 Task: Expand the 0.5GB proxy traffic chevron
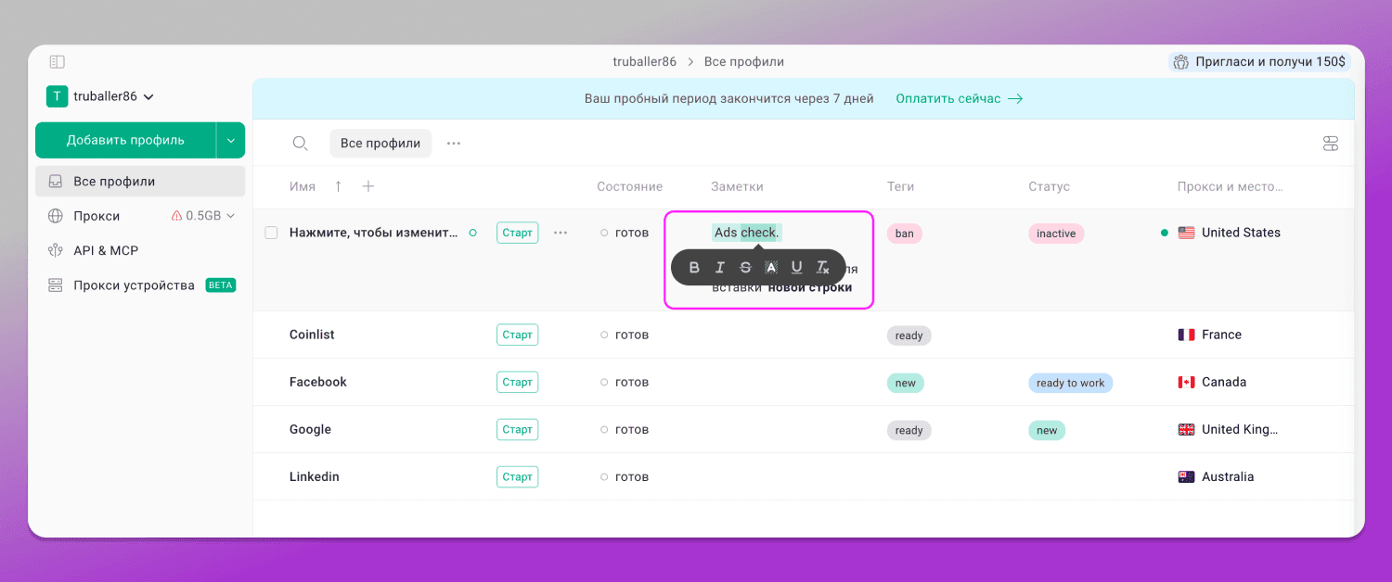click(231, 216)
